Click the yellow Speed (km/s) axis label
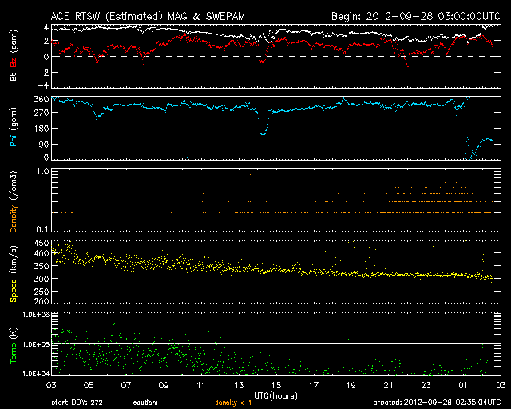Viewport: 511px width, 409px height. point(13,272)
